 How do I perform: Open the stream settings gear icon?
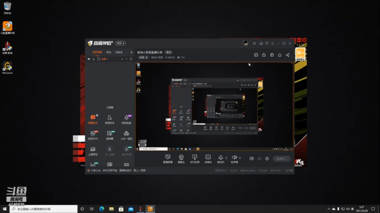(267, 159)
